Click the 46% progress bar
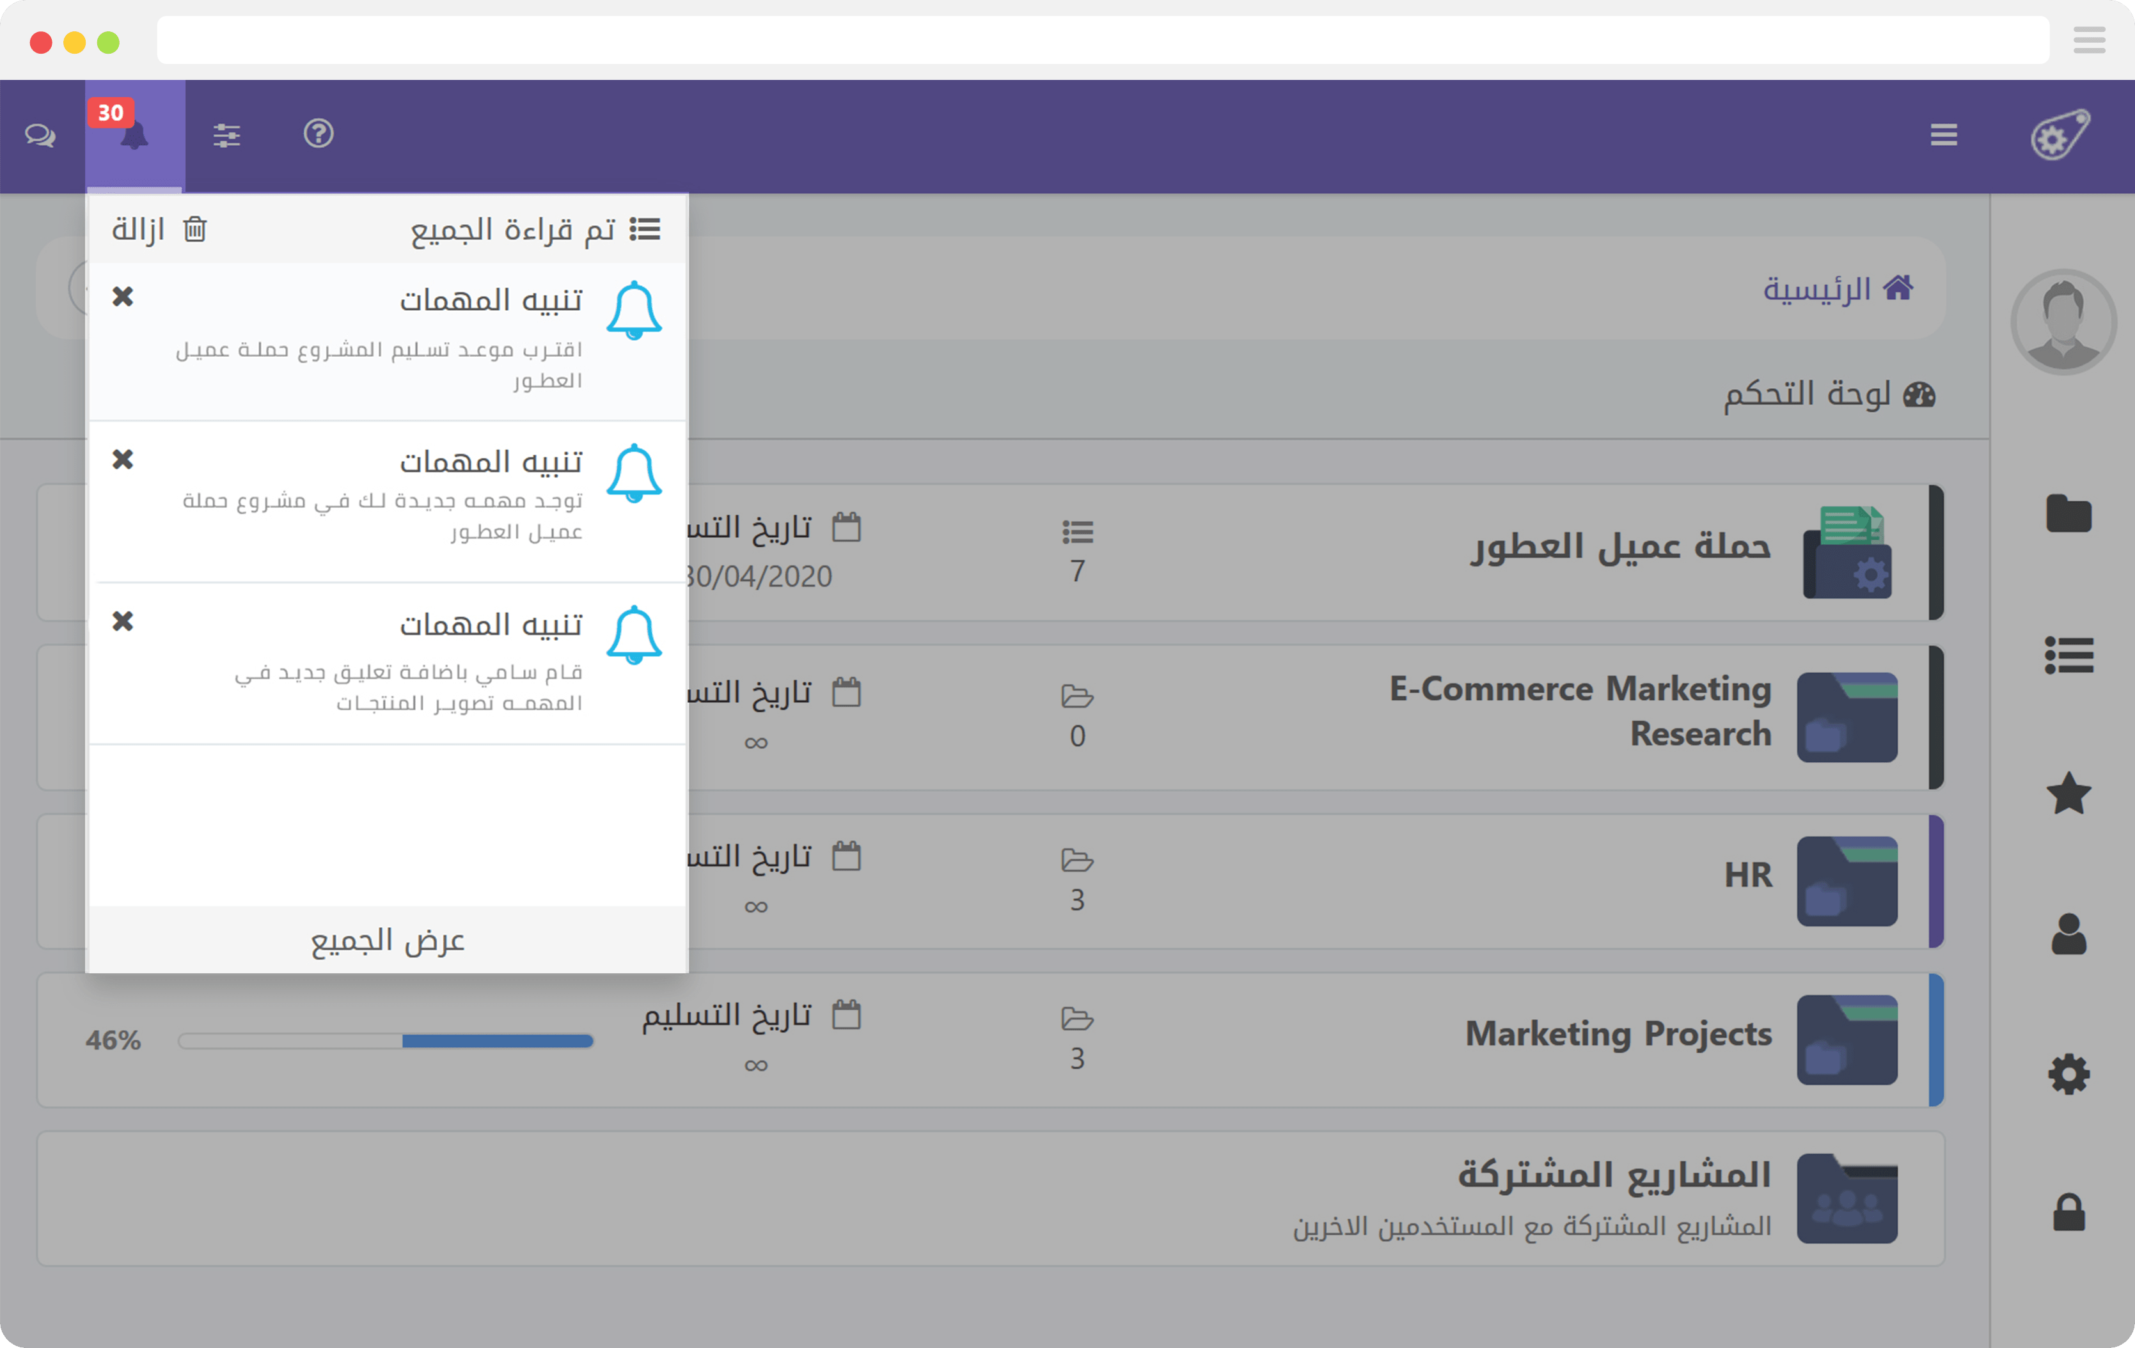This screenshot has height=1348, width=2135. pos(385,1041)
